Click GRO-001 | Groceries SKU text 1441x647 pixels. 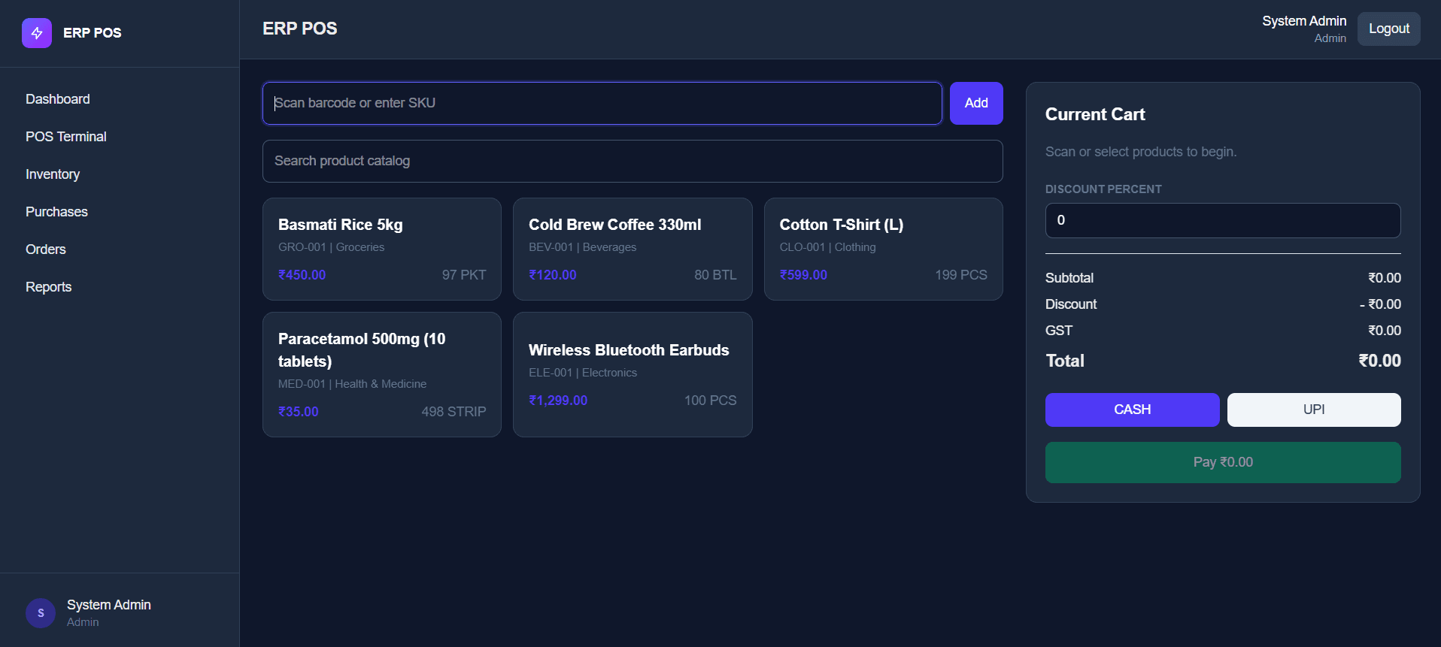coord(331,247)
